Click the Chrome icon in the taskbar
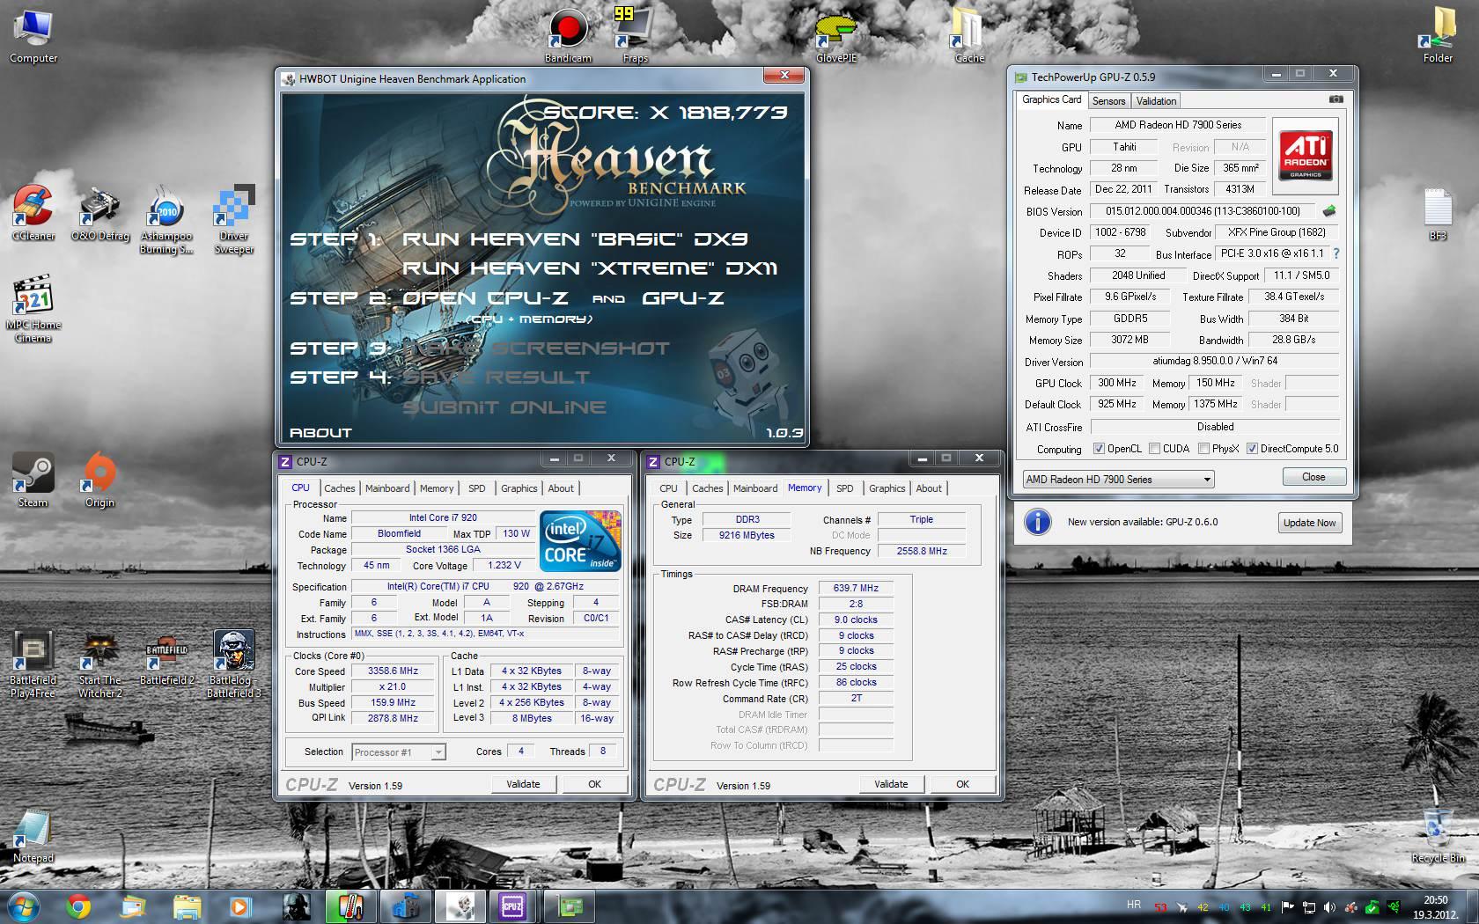This screenshot has width=1479, height=924. coord(78,906)
